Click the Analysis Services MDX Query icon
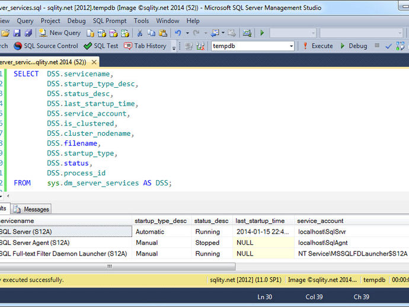409x307 pixels. 102,33
